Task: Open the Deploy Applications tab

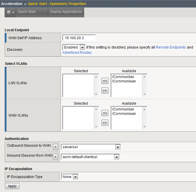Action: click(66, 12)
